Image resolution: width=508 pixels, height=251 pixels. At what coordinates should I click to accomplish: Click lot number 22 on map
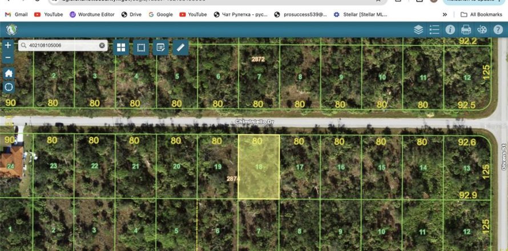pyautogui.click(x=94, y=166)
